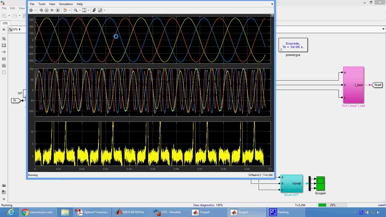
Task: Click the screenshot camera icon in palette
Action: point(4,186)
